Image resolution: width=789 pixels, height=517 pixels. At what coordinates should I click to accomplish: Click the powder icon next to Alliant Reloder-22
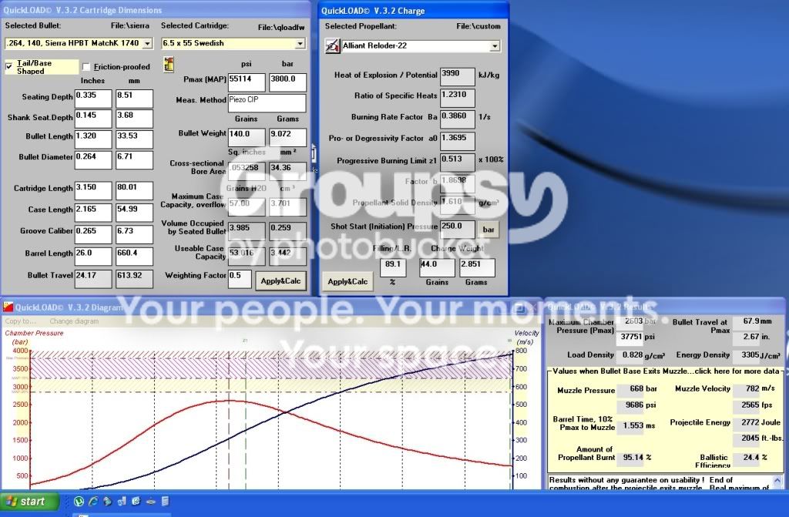click(x=332, y=45)
